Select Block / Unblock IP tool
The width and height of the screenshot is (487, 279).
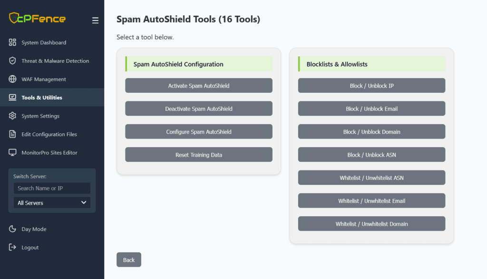coord(371,86)
